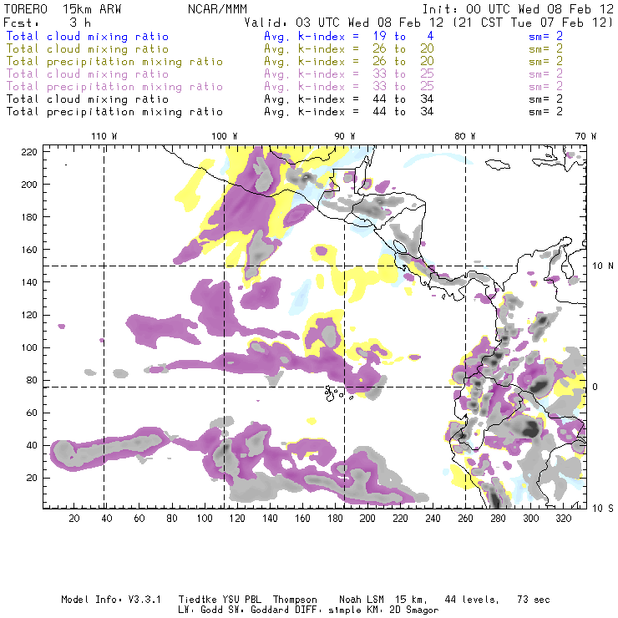
Task: Click the '160' tick on the vertical axis
Action: pos(29,250)
